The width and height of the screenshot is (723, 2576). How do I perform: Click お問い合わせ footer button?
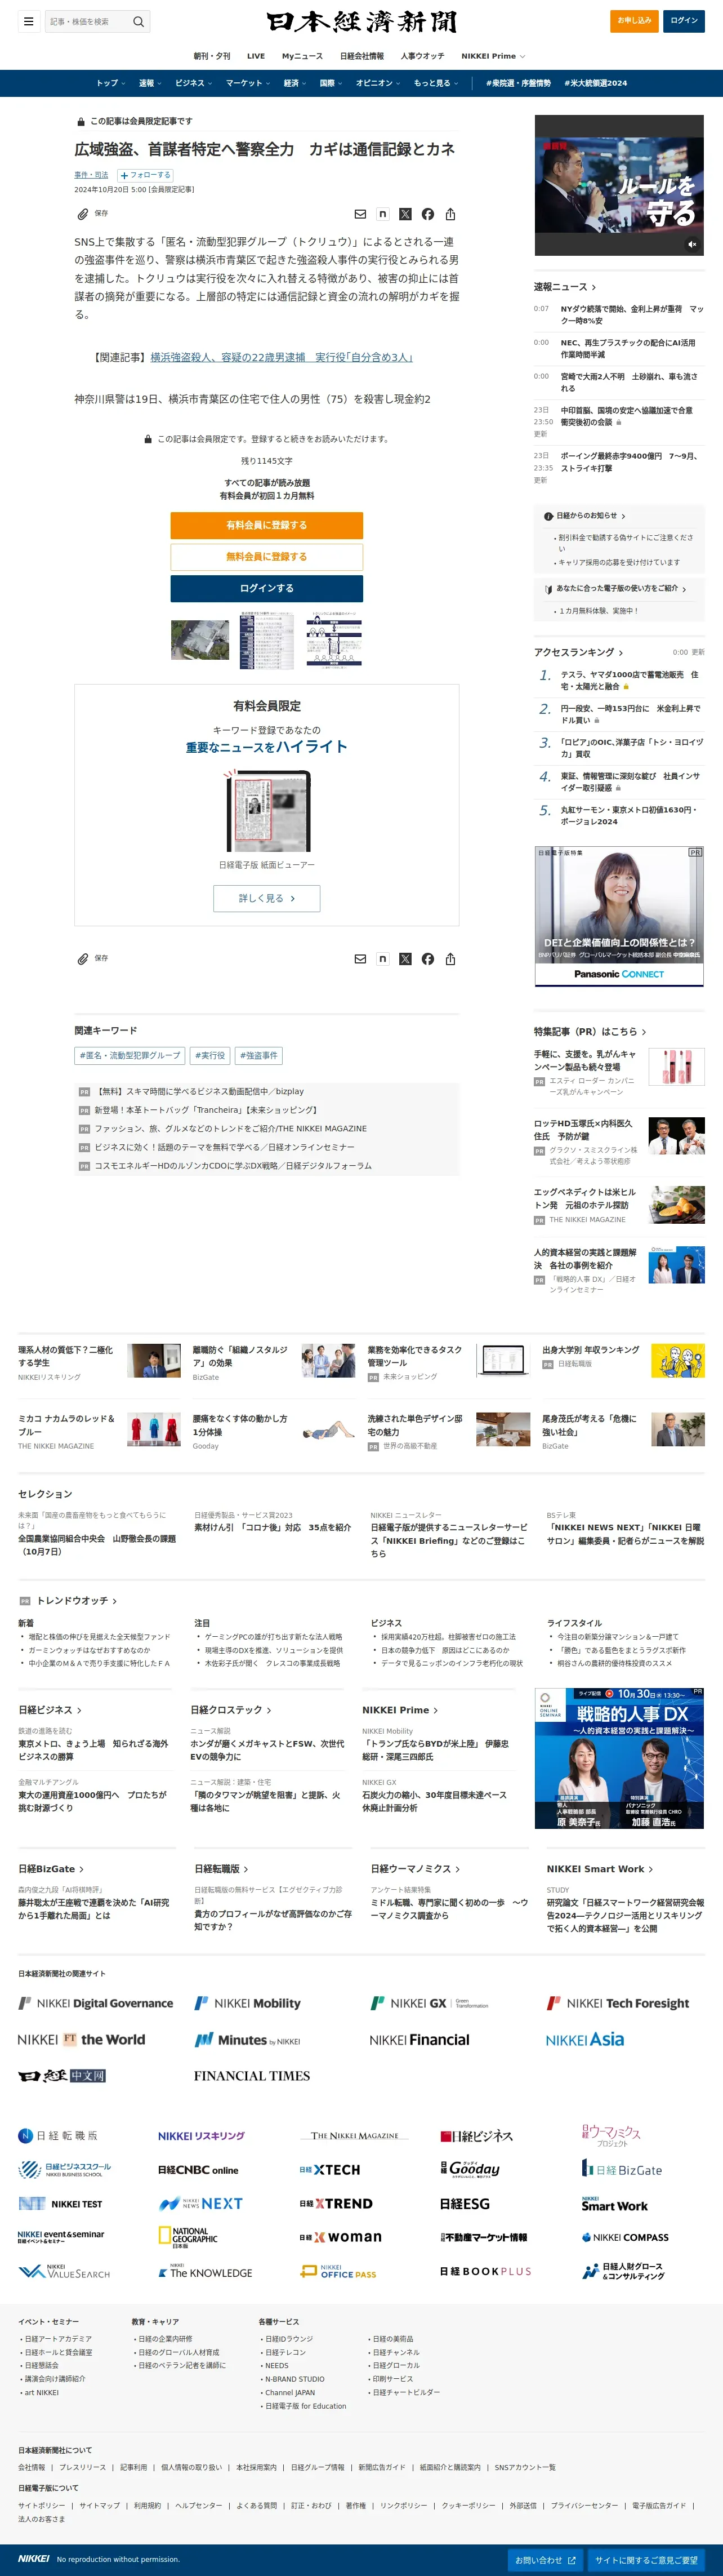545,2560
